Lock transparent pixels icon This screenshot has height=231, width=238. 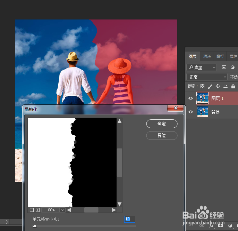[202, 86]
